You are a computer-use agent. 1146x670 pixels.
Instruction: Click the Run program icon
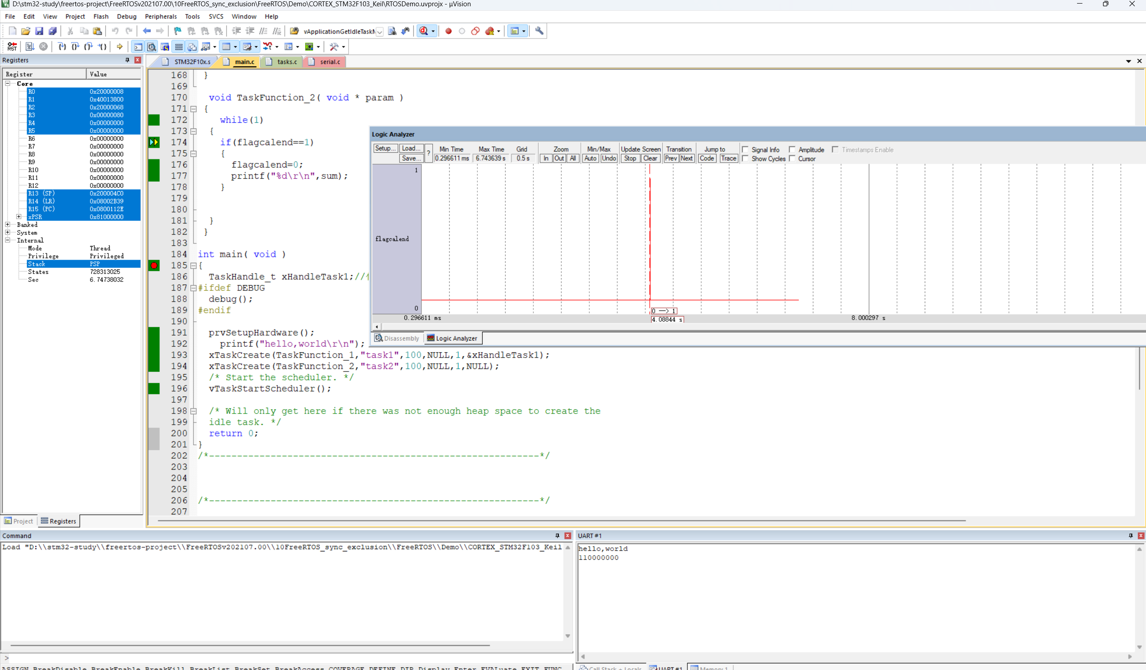[x=30, y=47]
